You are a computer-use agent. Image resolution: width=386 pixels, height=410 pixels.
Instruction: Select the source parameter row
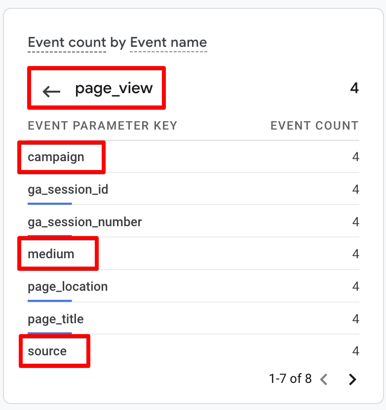tap(47, 351)
